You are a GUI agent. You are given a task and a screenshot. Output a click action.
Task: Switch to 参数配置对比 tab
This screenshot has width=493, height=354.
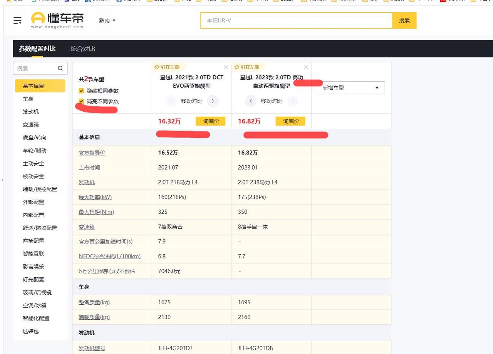click(x=37, y=49)
